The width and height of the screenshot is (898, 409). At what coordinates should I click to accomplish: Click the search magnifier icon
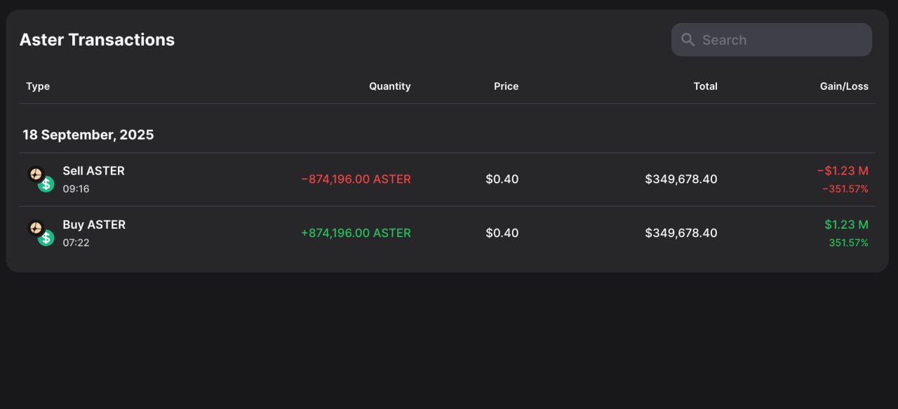tap(688, 40)
